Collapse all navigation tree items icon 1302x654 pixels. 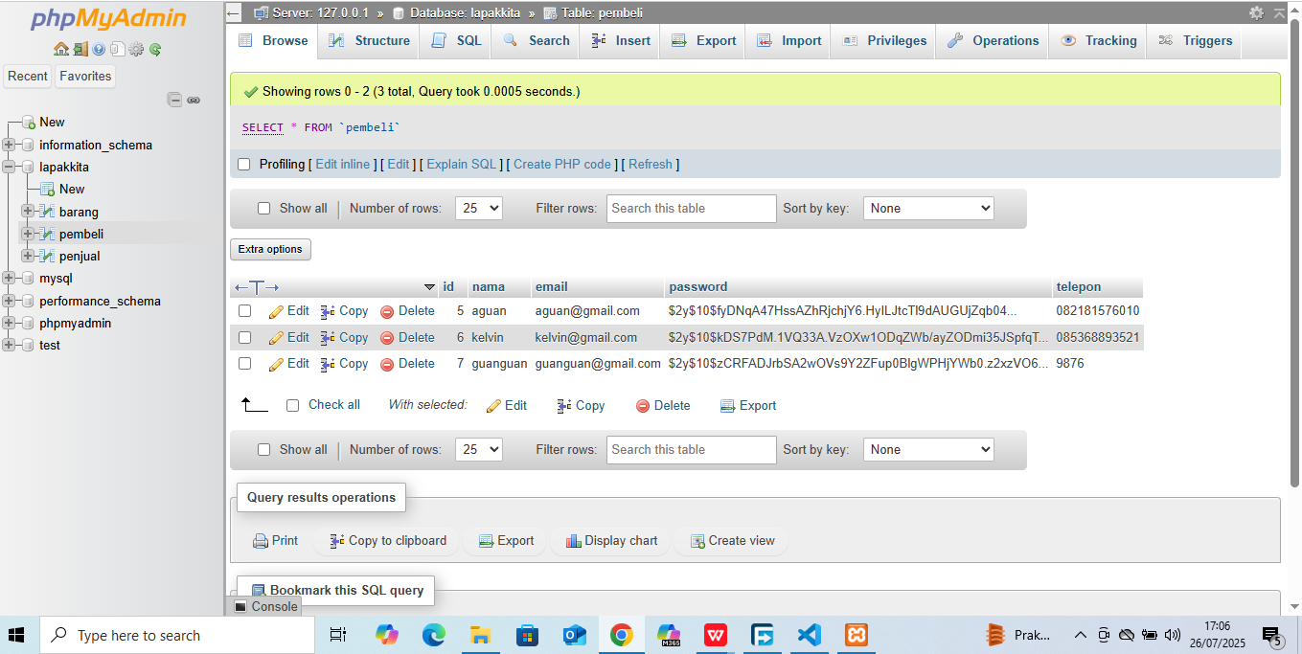pos(174,100)
